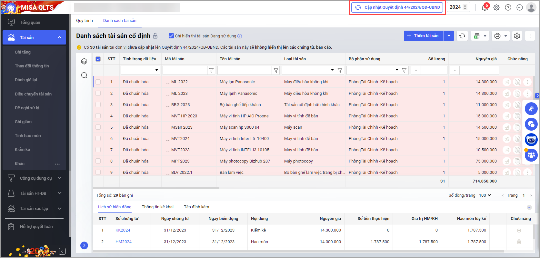Click the Tên tài sản filter input field
This screenshot has height=258, width=540.
pos(244,70)
